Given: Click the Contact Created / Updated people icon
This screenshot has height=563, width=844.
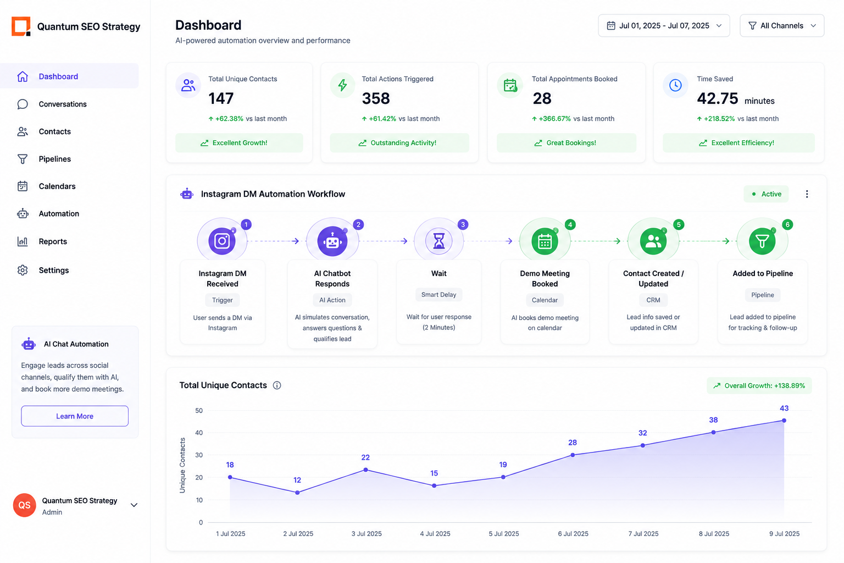Looking at the screenshot, I should [653, 241].
